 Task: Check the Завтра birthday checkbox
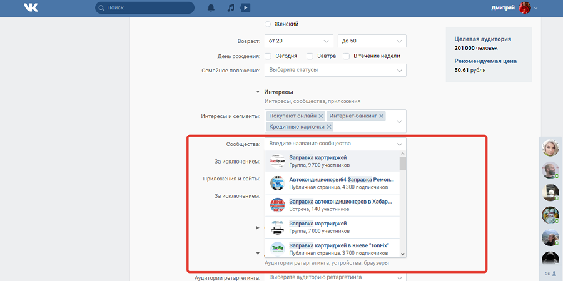(310, 56)
